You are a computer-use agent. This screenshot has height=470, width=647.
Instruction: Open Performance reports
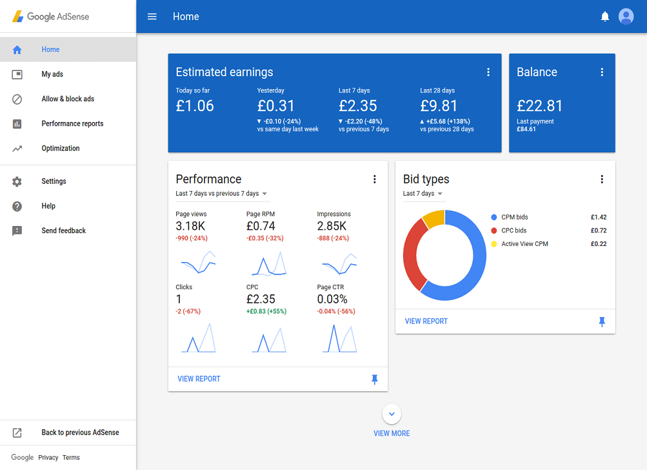point(72,123)
